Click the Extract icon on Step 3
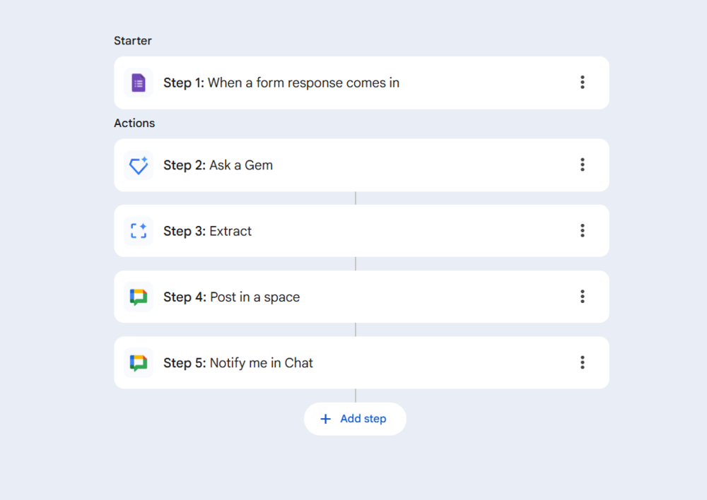This screenshot has width=707, height=500. (139, 231)
